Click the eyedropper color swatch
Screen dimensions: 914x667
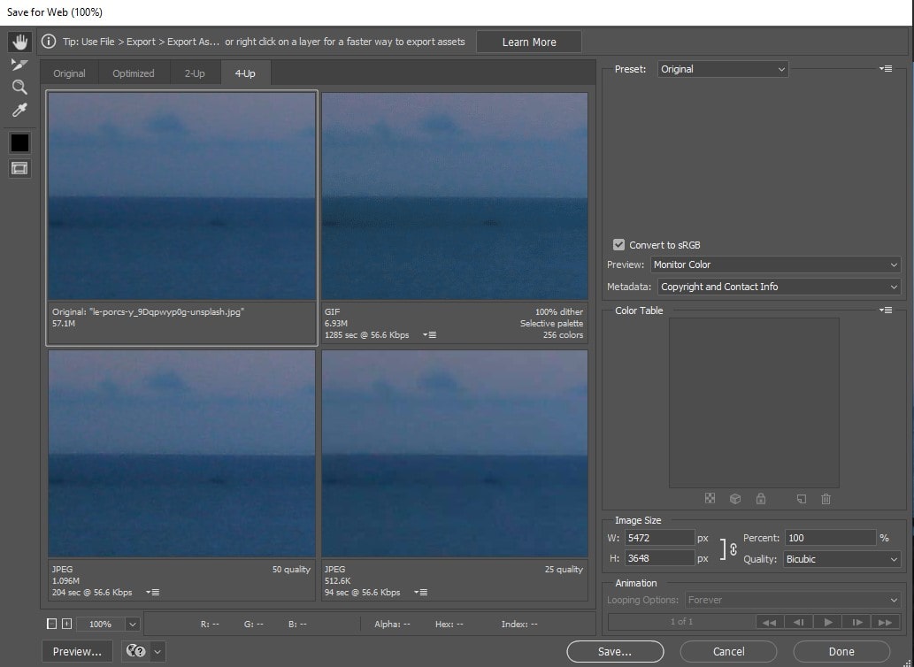[x=19, y=142]
